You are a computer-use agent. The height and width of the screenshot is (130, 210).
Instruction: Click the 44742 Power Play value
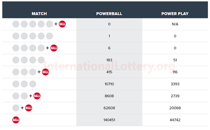click(x=175, y=120)
